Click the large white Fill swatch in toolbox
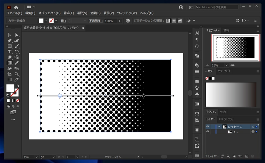 10,88
